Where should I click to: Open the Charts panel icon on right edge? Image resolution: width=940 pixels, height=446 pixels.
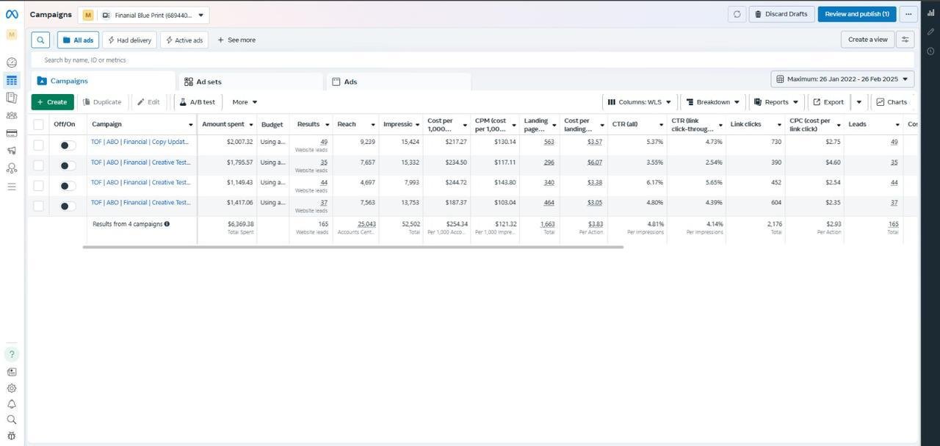930,13
